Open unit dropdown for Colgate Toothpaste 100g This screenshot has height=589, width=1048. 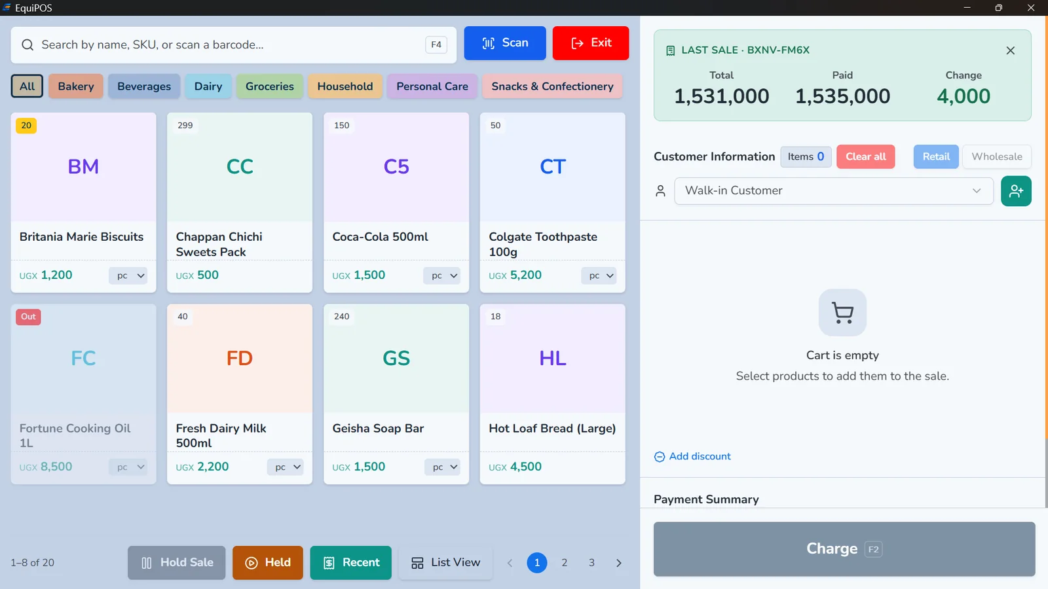599,276
